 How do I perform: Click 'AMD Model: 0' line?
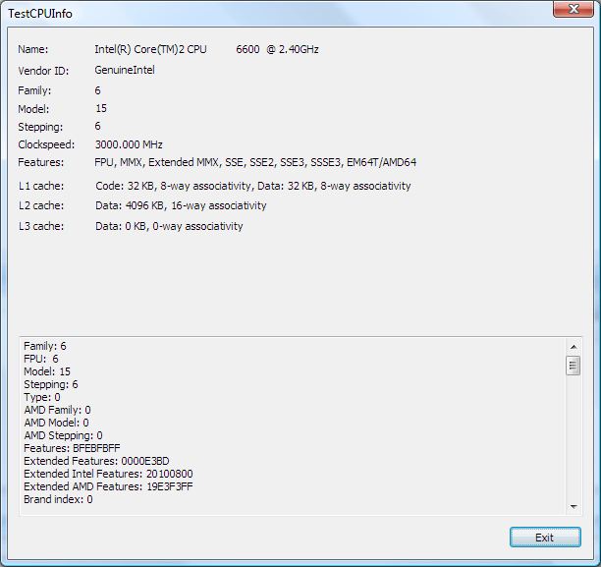pos(56,423)
